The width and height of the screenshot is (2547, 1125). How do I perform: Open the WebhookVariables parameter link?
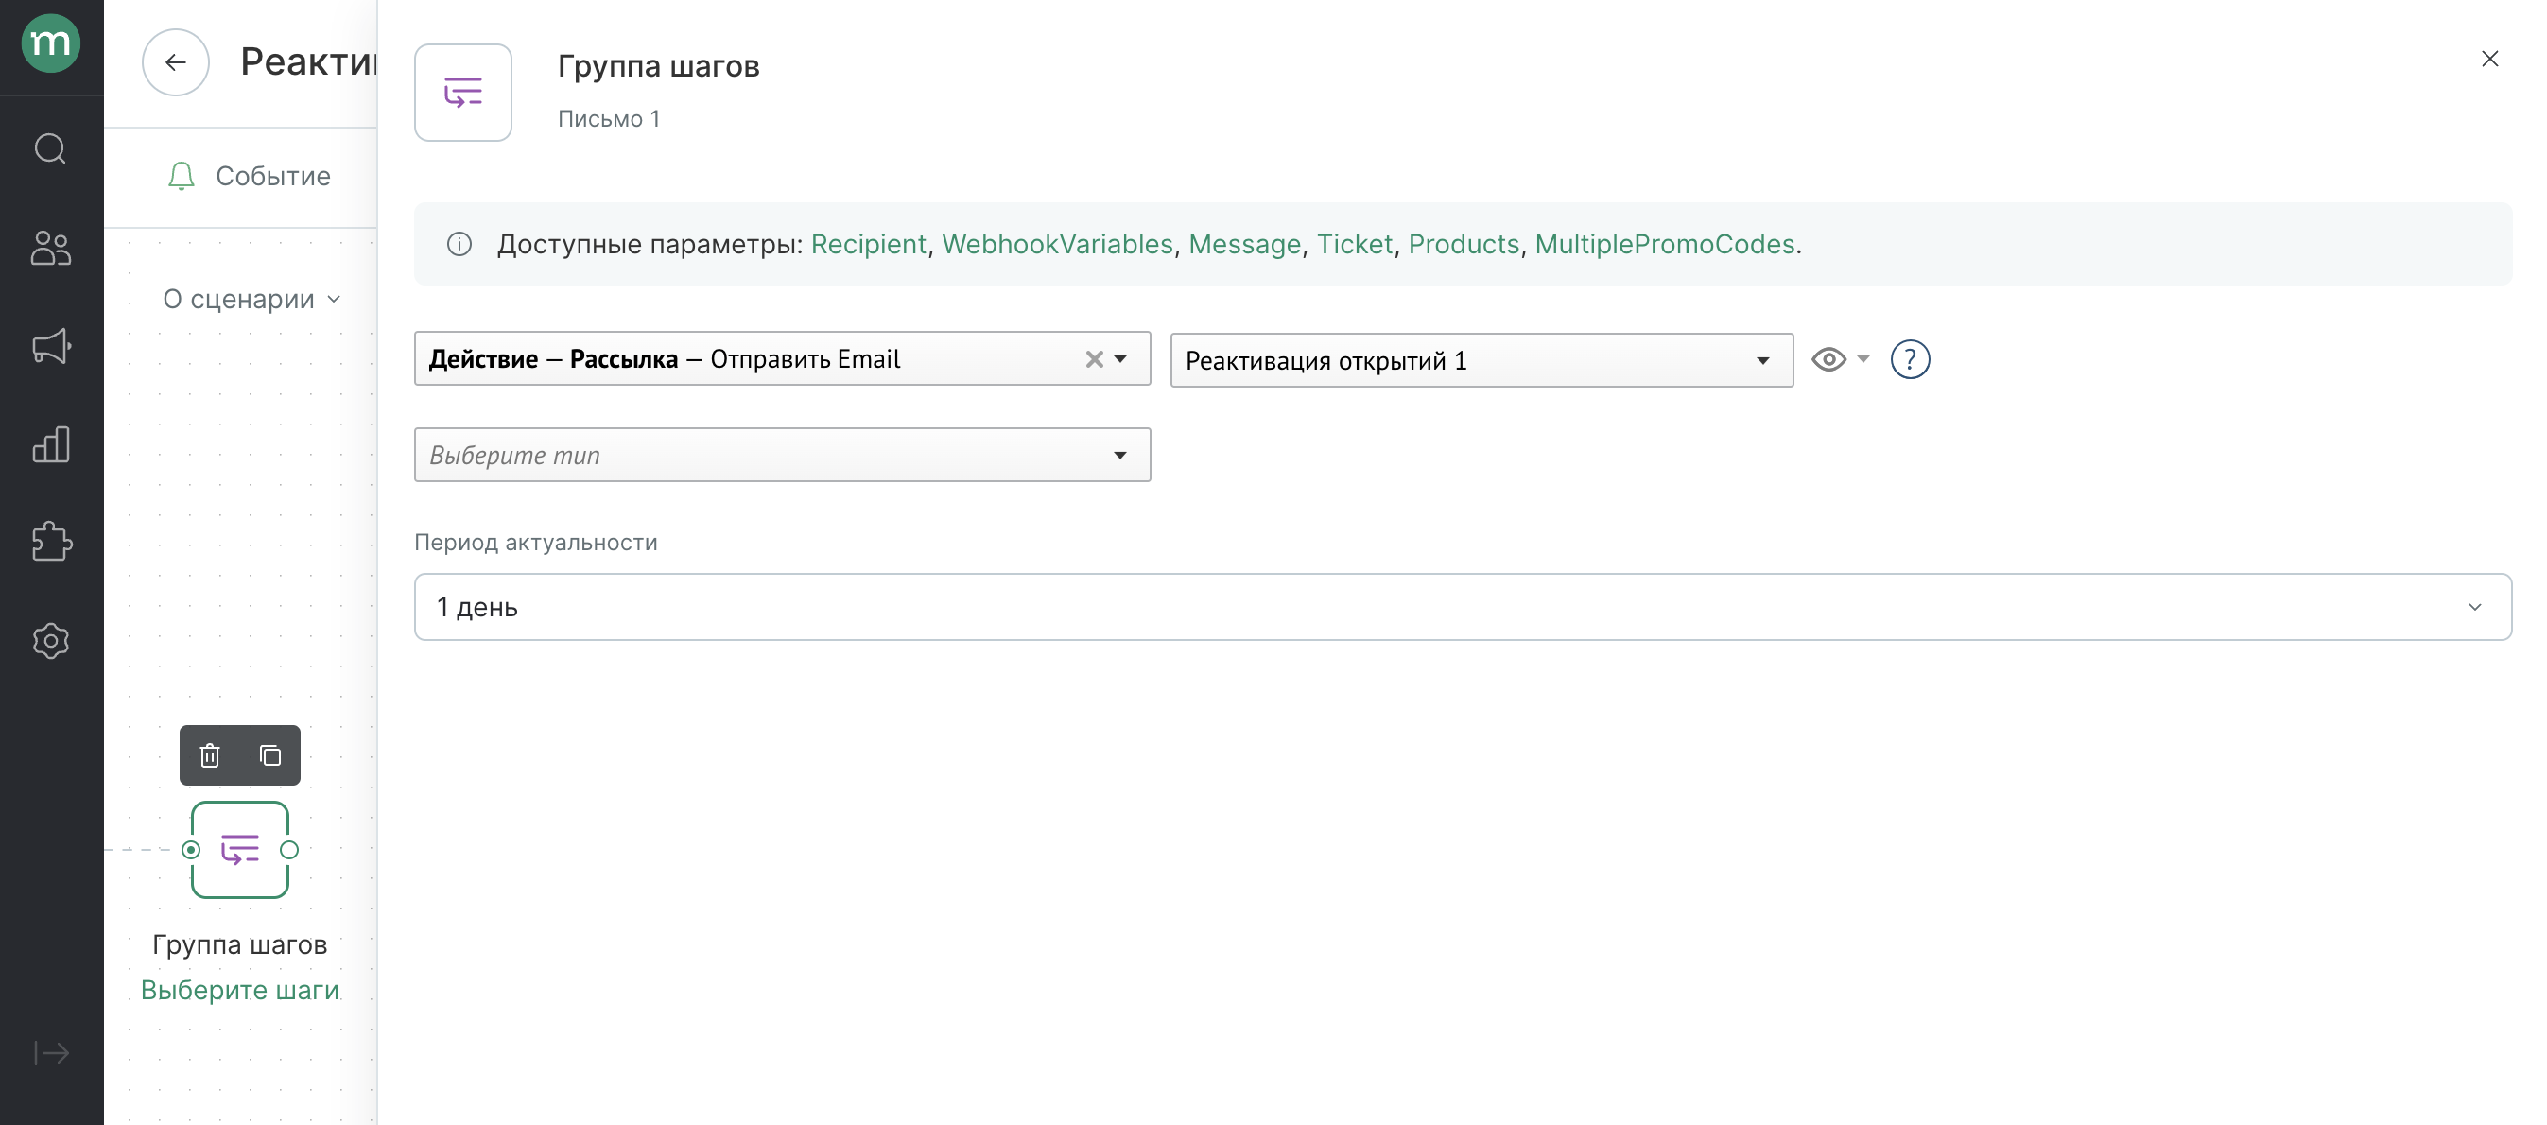(x=1057, y=244)
